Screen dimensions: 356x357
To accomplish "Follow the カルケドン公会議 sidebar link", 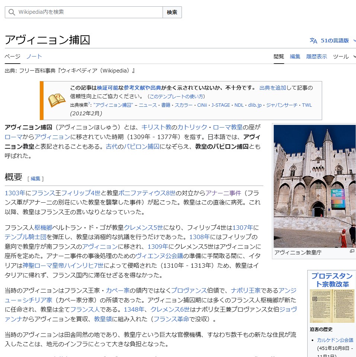I will tap(335, 340).
